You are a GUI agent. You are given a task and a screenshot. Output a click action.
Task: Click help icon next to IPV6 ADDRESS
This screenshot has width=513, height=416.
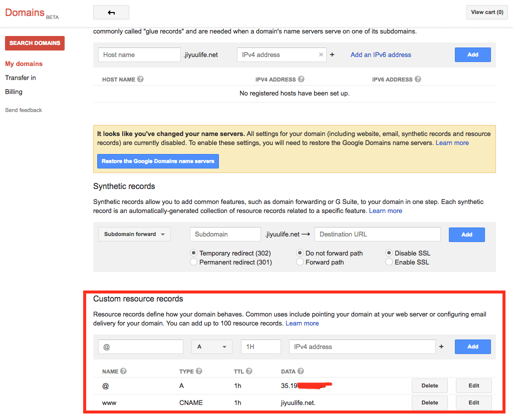point(418,79)
